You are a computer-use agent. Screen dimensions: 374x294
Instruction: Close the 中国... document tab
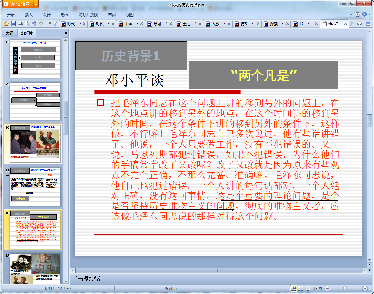coord(142,24)
